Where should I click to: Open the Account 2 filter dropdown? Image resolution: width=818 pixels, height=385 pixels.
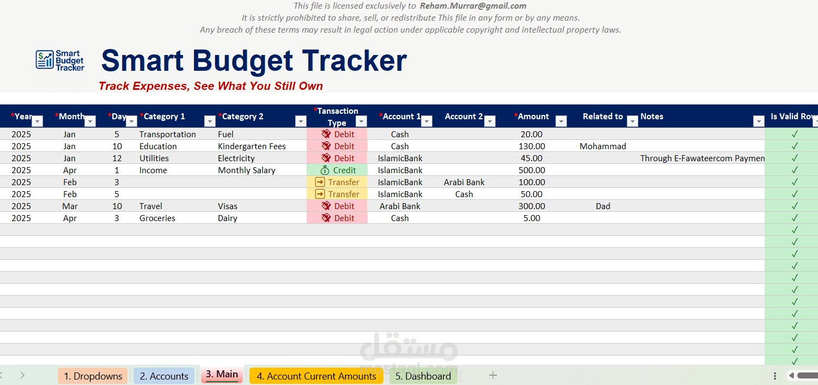[x=490, y=121]
